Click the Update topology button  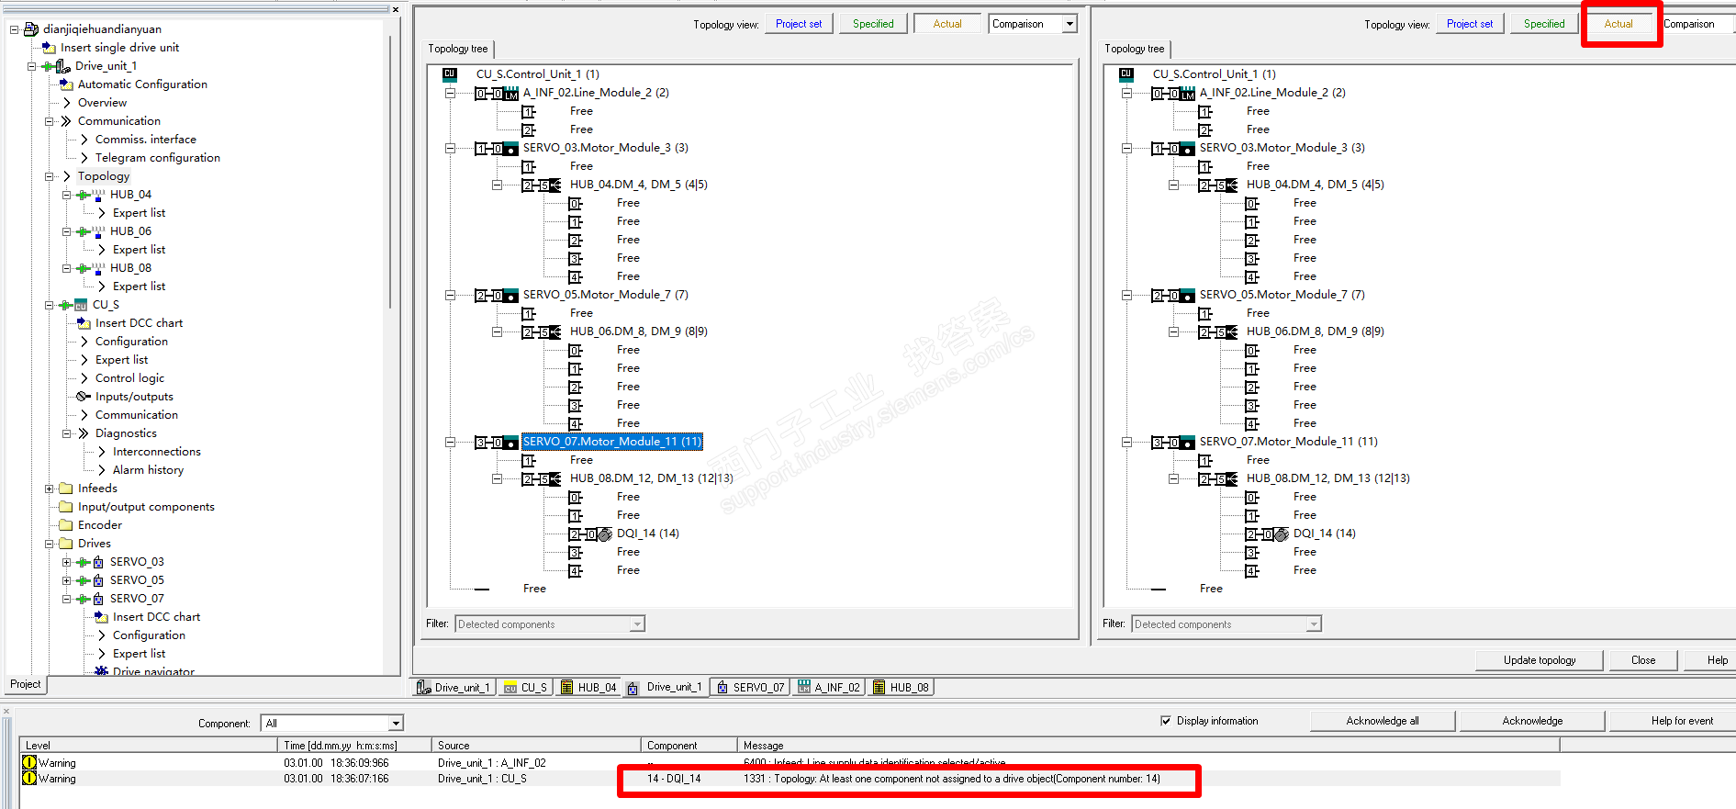1540,660
